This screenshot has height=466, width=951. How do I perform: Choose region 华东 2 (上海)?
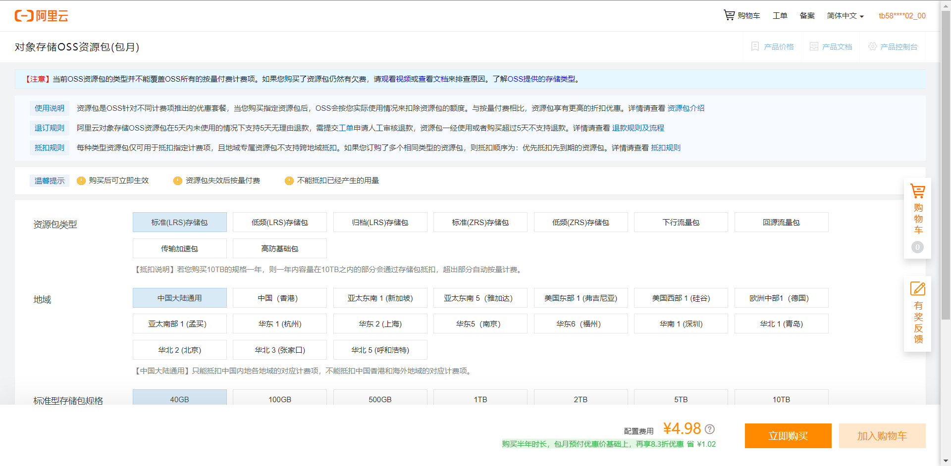(380, 324)
